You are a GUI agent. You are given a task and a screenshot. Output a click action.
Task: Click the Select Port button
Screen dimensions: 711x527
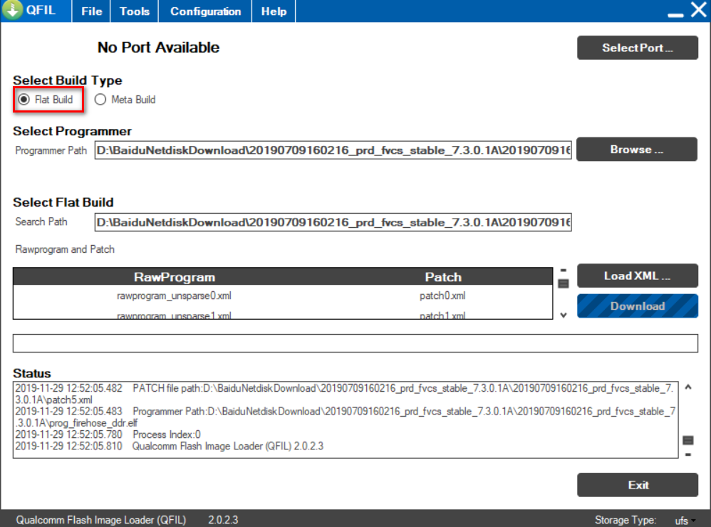click(637, 48)
